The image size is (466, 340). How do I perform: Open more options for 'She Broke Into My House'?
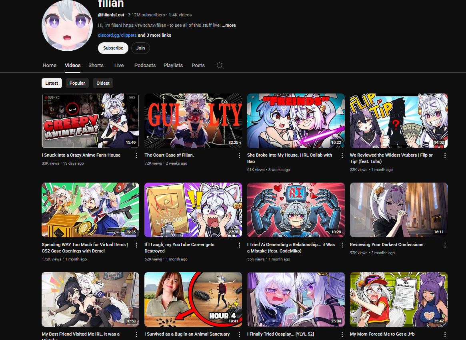[x=342, y=155]
